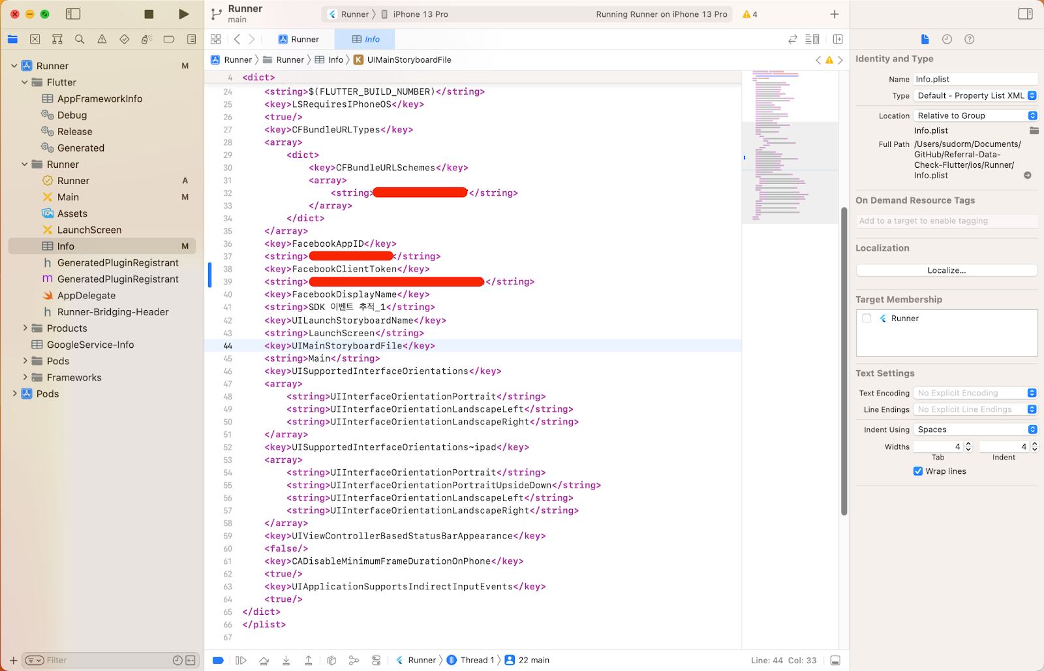Pause program execution
Screen dimensions: 1044x671
click(x=241, y=661)
